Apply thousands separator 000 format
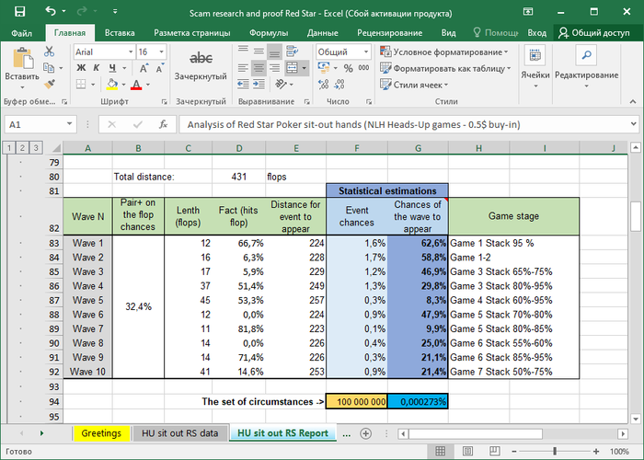The height and width of the screenshot is (460, 644). (x=363, y=68)
